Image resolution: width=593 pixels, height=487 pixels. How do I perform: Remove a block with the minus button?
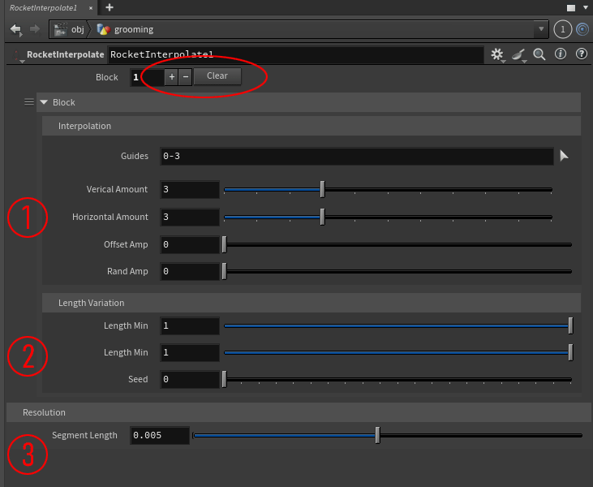pos(185,77)
